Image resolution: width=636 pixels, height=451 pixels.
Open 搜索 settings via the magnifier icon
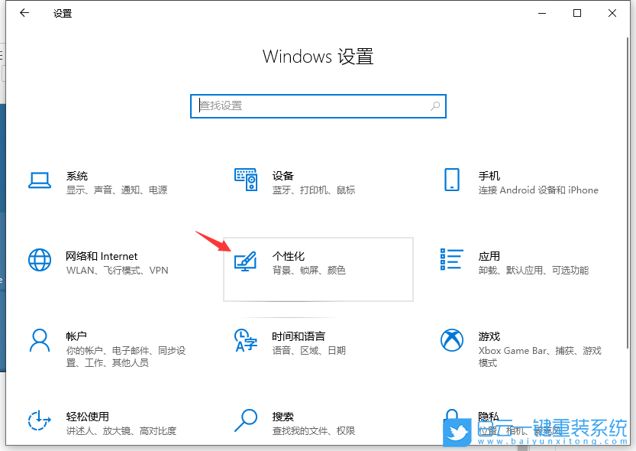(x=246, y=422)
